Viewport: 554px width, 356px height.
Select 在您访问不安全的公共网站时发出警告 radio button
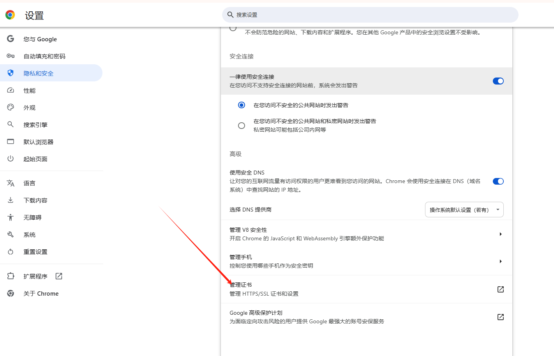click(242, 105)
